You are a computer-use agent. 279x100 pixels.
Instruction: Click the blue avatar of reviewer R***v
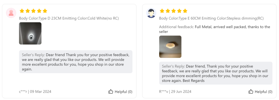tap(151, 13)
